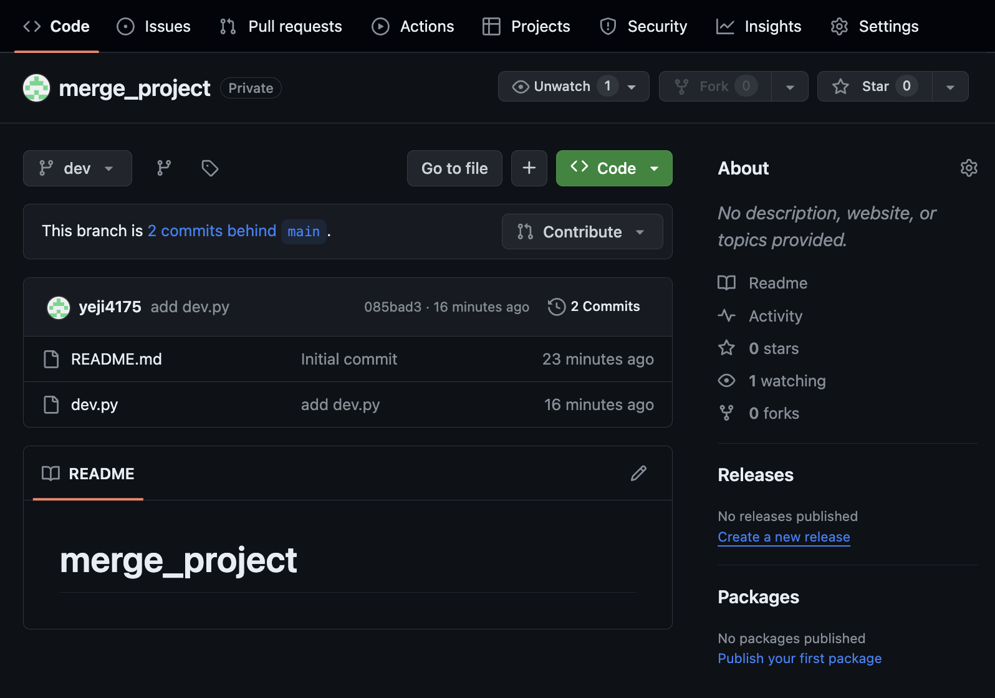Edit repository details gear icon in About
995x698 pixels.
(969, 168)
